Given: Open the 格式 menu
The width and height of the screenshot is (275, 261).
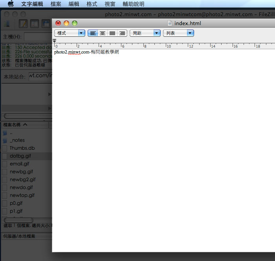Looking at the screenshot, I should coord(92,4).
